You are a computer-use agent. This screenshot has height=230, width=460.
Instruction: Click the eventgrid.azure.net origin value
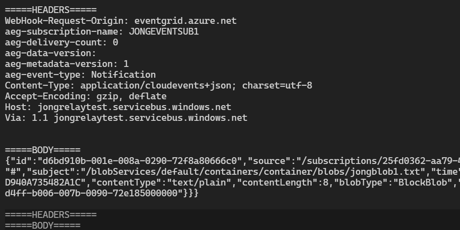(x=185, y=21)
